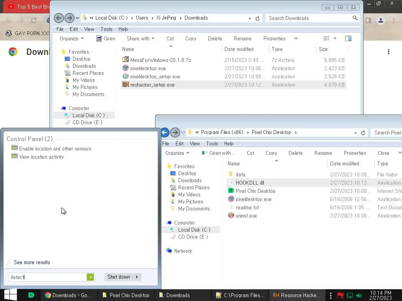Show more toolbar commands in Downloads window

pos(296,38)
